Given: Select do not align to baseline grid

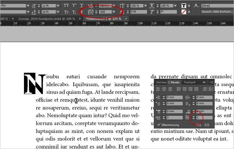Looking at the screenshot, I should [x=199, y=125].
